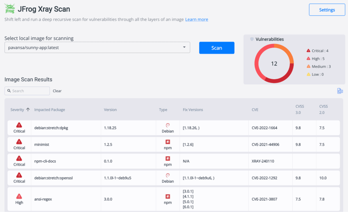348x212 pixels.
Task: Click the Critical warning icon for debian:stretch:dpkg
Action: (19, 125)
